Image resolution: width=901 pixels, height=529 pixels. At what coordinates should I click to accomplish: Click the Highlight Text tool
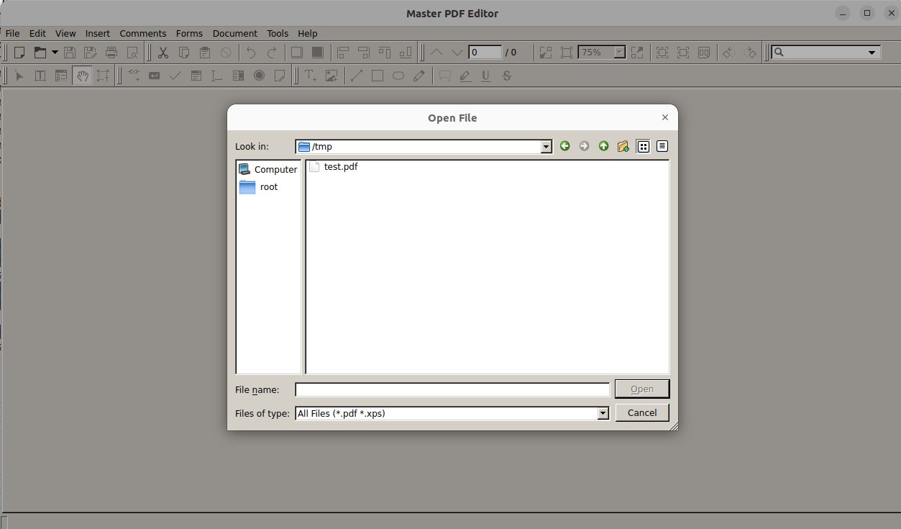click(465, 76)
